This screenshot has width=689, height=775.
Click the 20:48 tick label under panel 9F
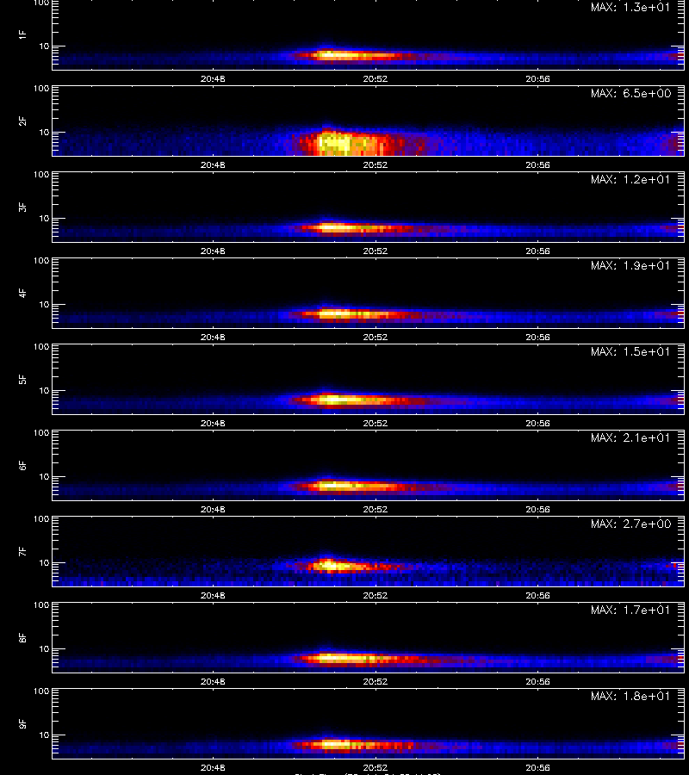[x=213, y=767]
